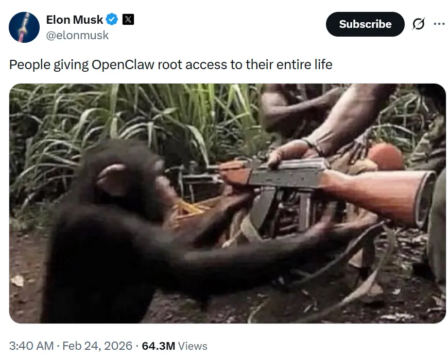Open the Grok explain-post icon

pyautogui.click(x=418, y=24)
